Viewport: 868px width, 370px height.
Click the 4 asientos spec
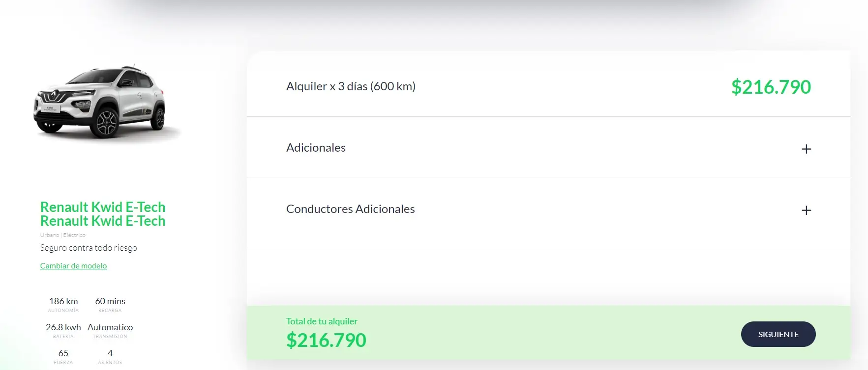(x=110, y=353)
